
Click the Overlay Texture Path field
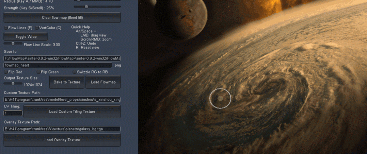coord(62,129)
